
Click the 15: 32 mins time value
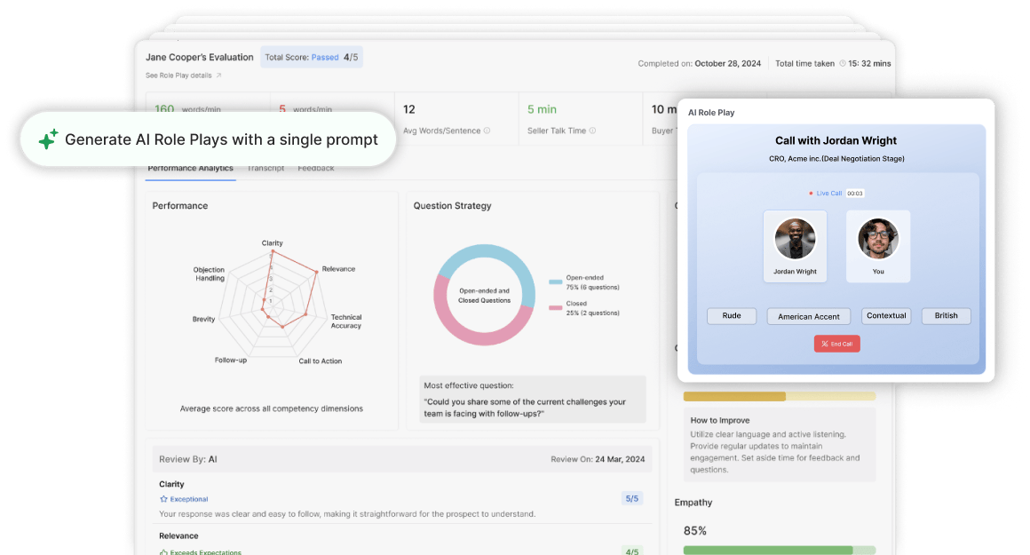tap(869, 64)
